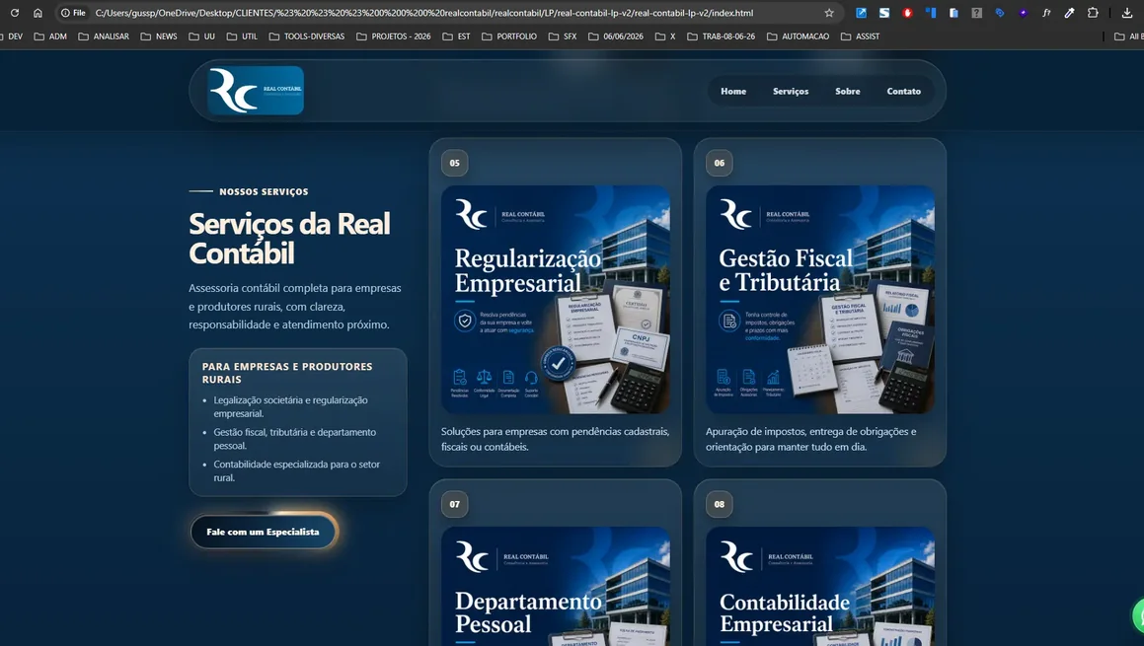This screenshot has width=1144, height=646.
Task: Open the UTIL bookmarks folder
Action: (242, 36)
